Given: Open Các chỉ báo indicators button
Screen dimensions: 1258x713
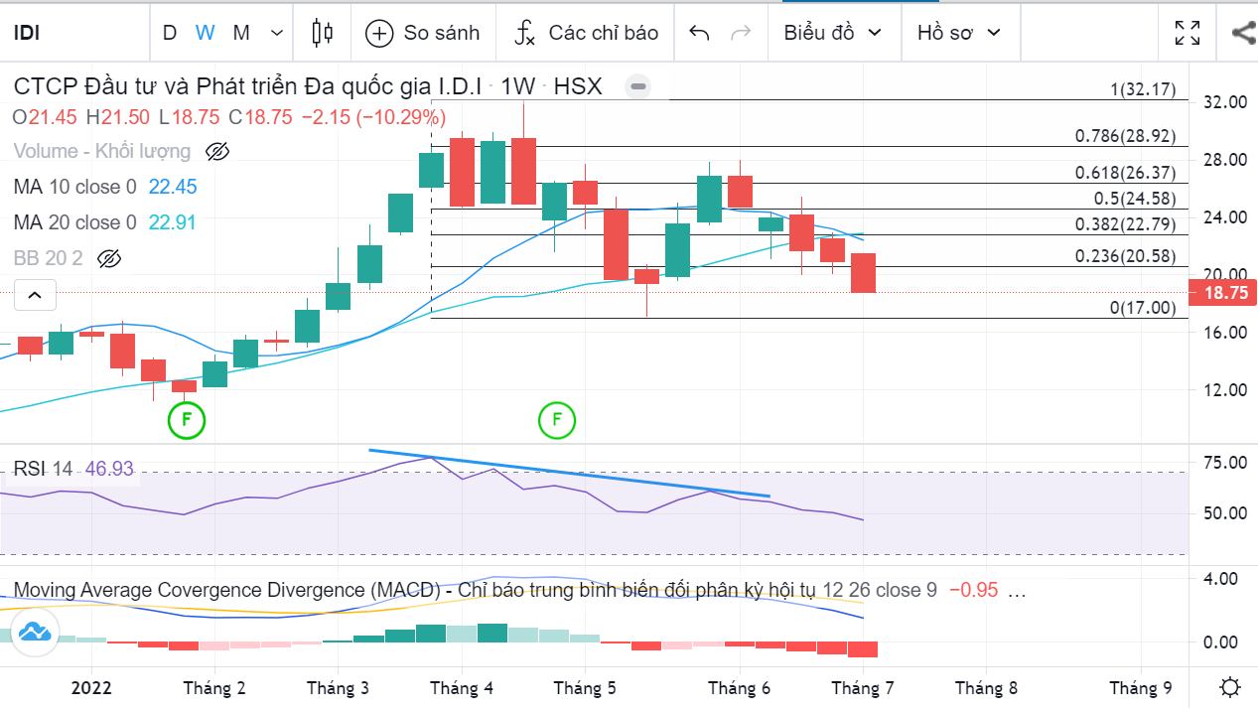Looking at the screenshot, I should [586, 33].
